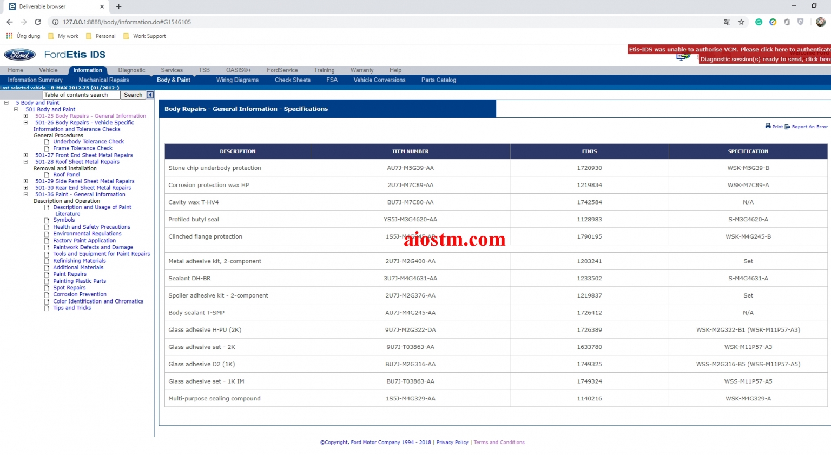This screenshot has width=831, height=455.
Task: Switch to the TSB tab
Action: click(204, 70)
